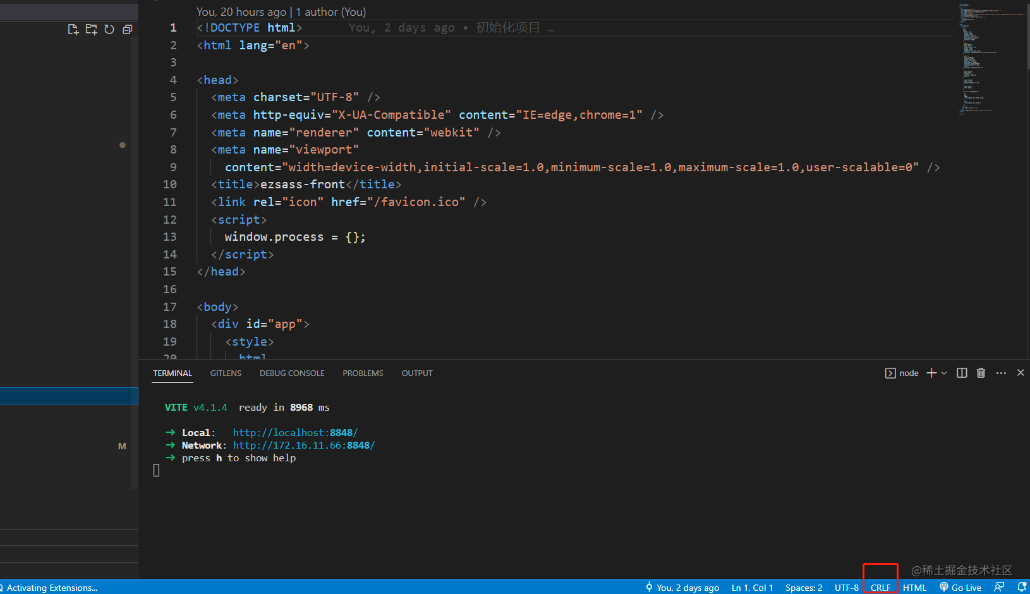Switch to the TERMINAL tab
The height and width of the screenshot is (594, 1030).
click(x=173, y=373)
